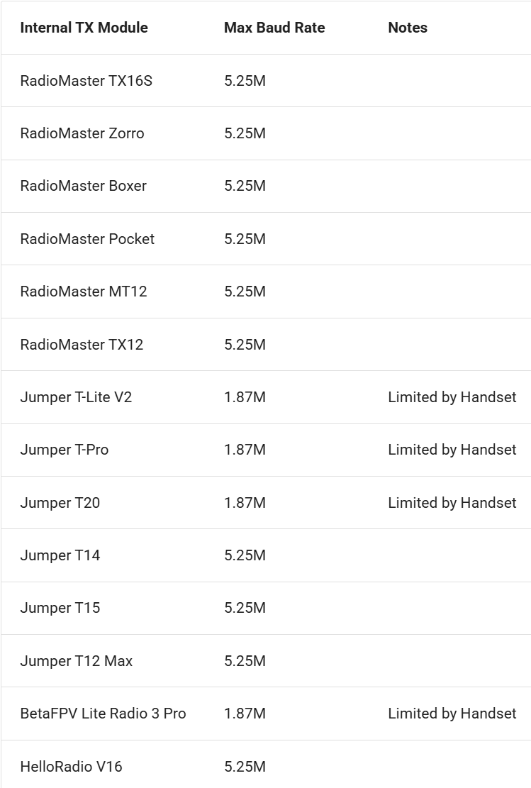Click the Internal TX Module column header
Image resolution: width=531 pixels, height=788 pixels.
(x=84, y=28)
